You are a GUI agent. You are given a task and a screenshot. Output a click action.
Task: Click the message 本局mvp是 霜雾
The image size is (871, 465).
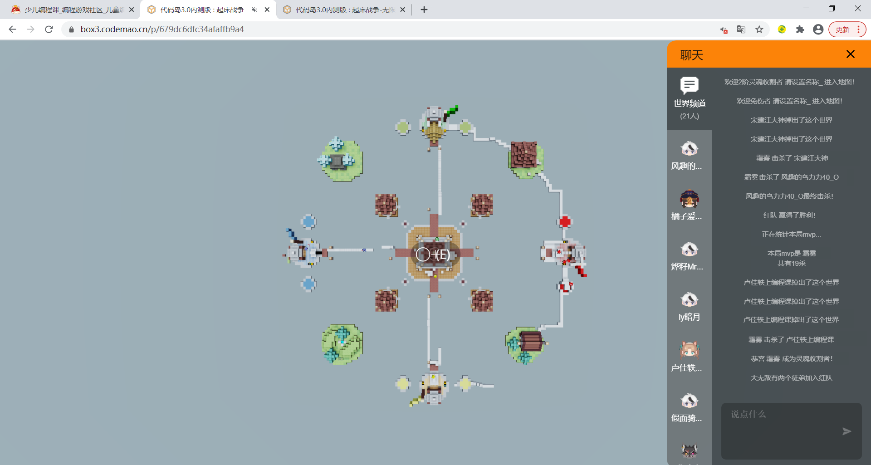tap(792, 254)
